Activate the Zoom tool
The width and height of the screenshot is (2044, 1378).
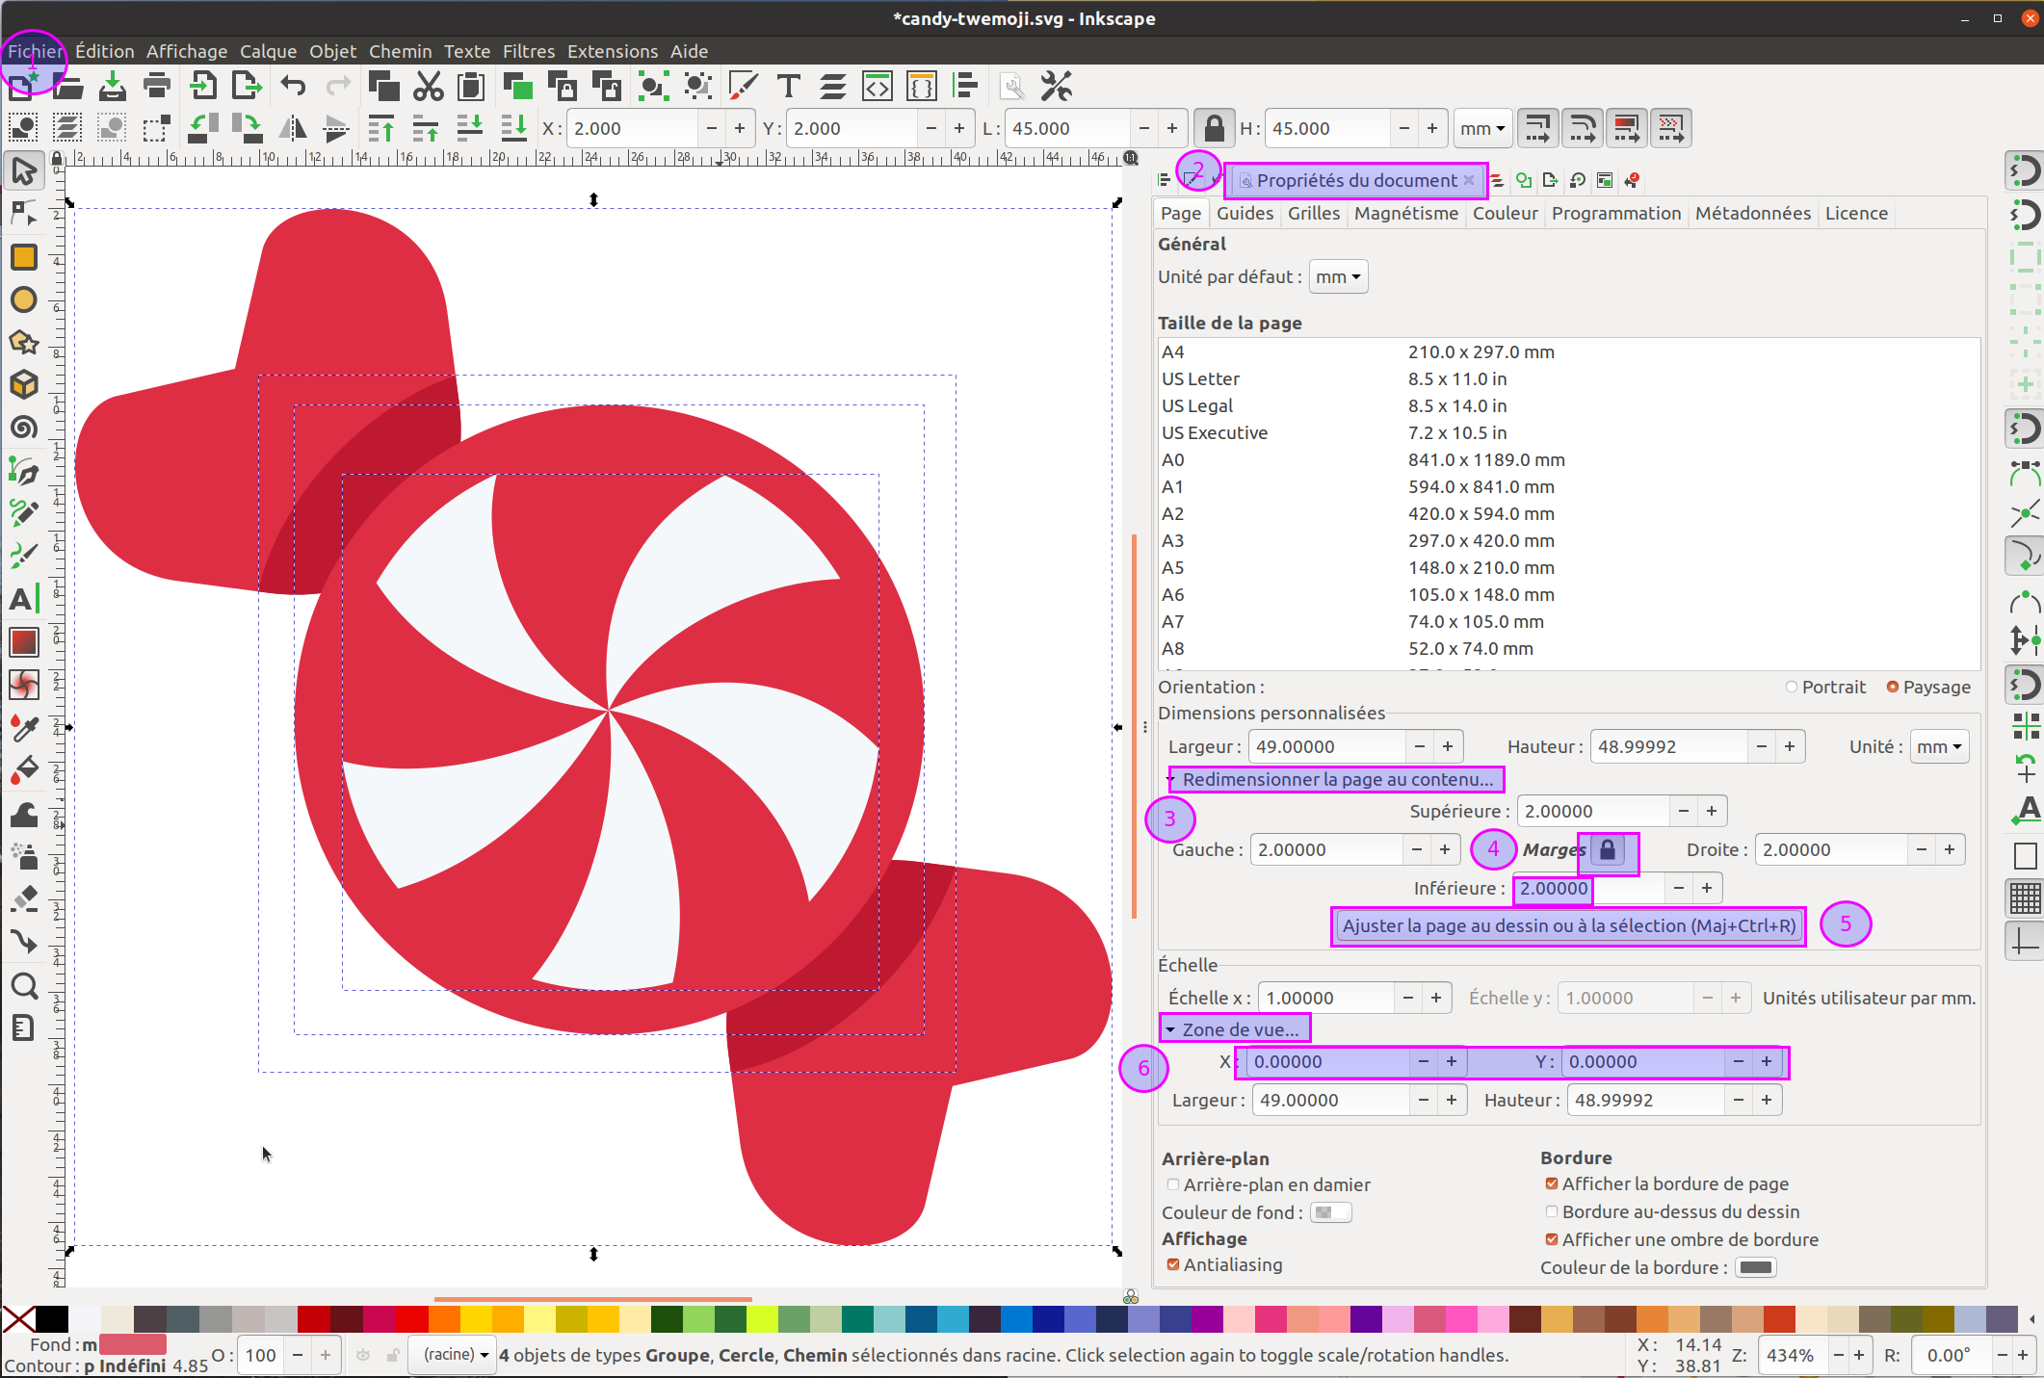tap(23, 986)
